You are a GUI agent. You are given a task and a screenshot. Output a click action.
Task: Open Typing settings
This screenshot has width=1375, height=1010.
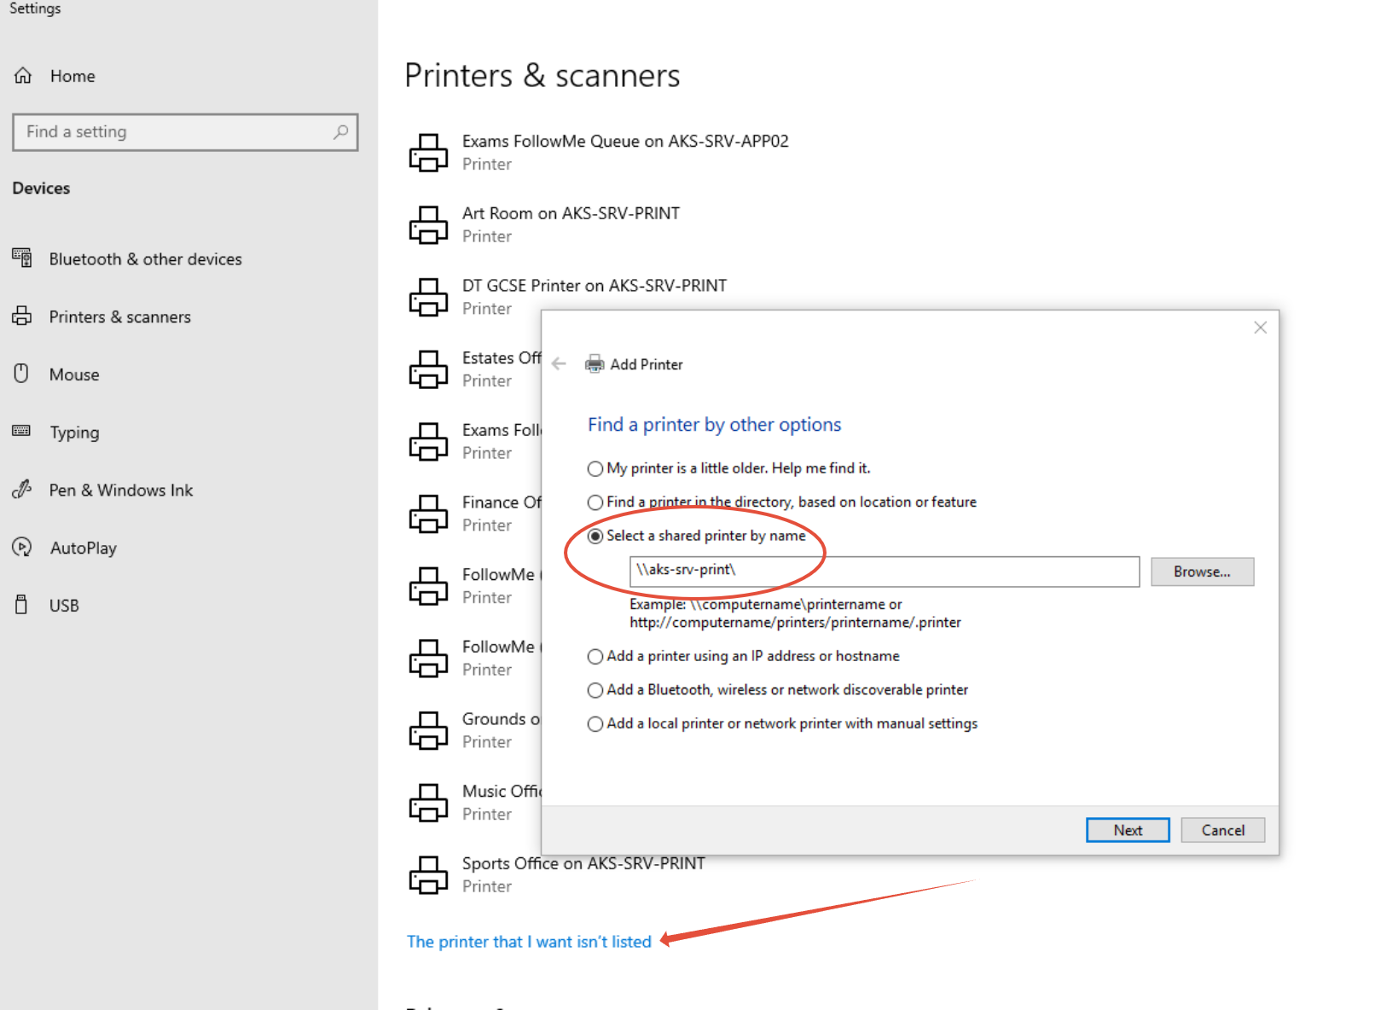point(74,432)
